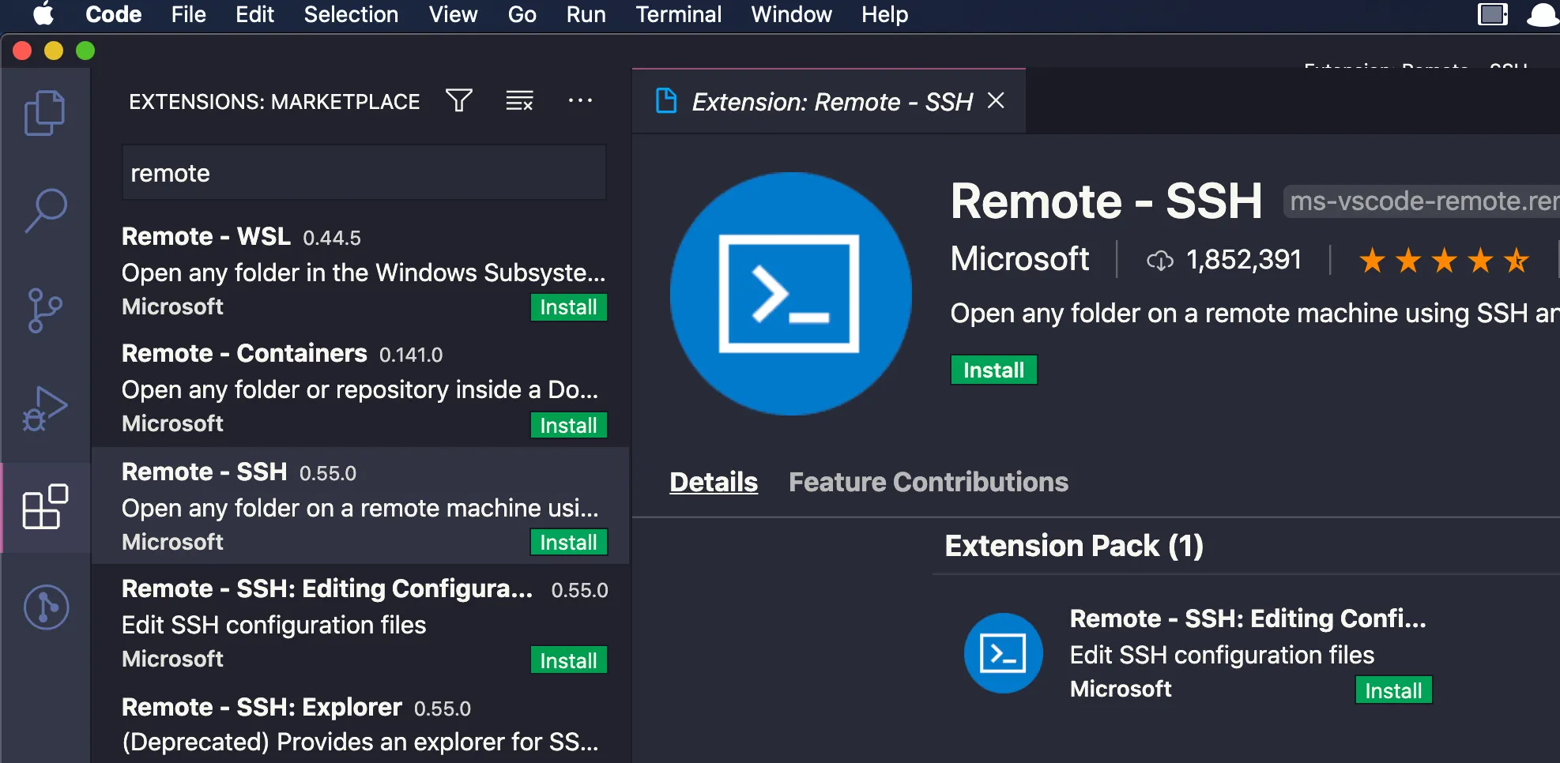Filter extensions using the funnel icon

(459, 100)
